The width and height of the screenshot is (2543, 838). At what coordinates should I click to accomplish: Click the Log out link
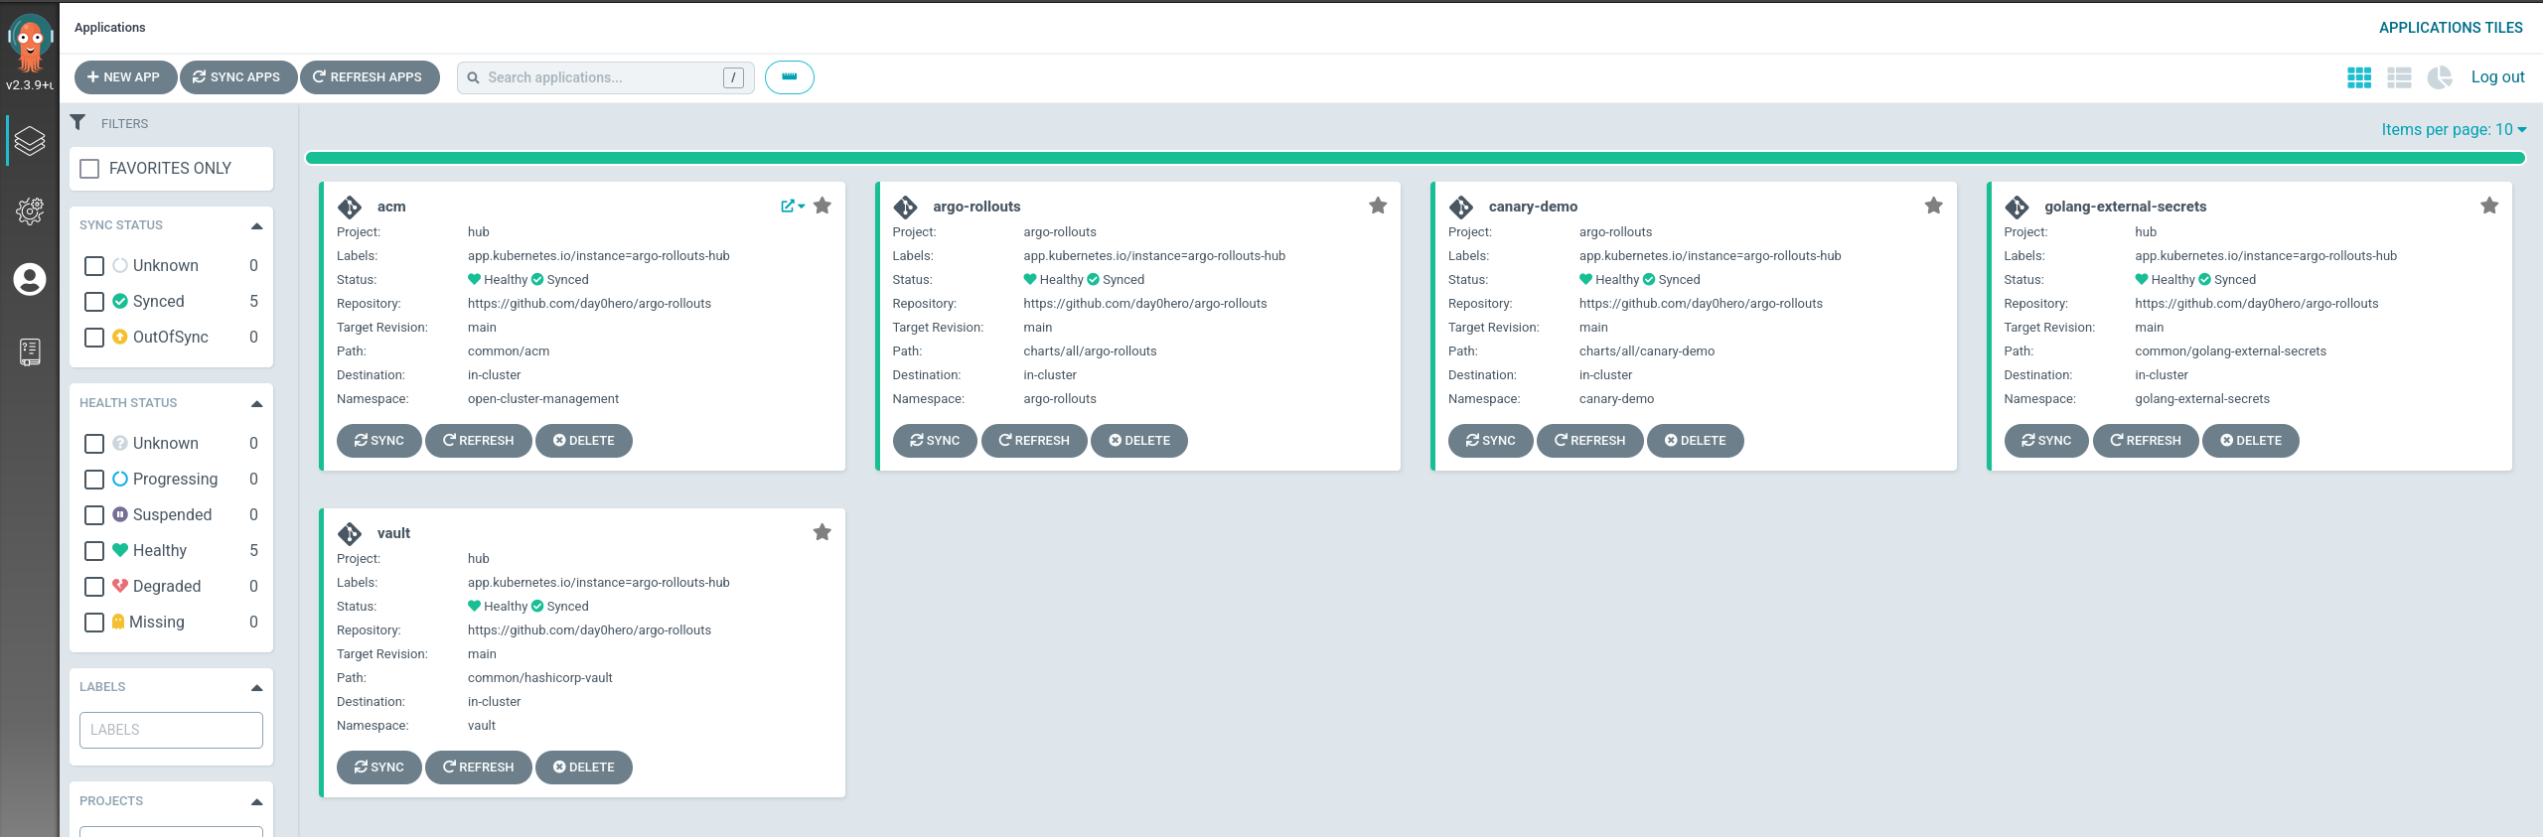click(2497, 77)
